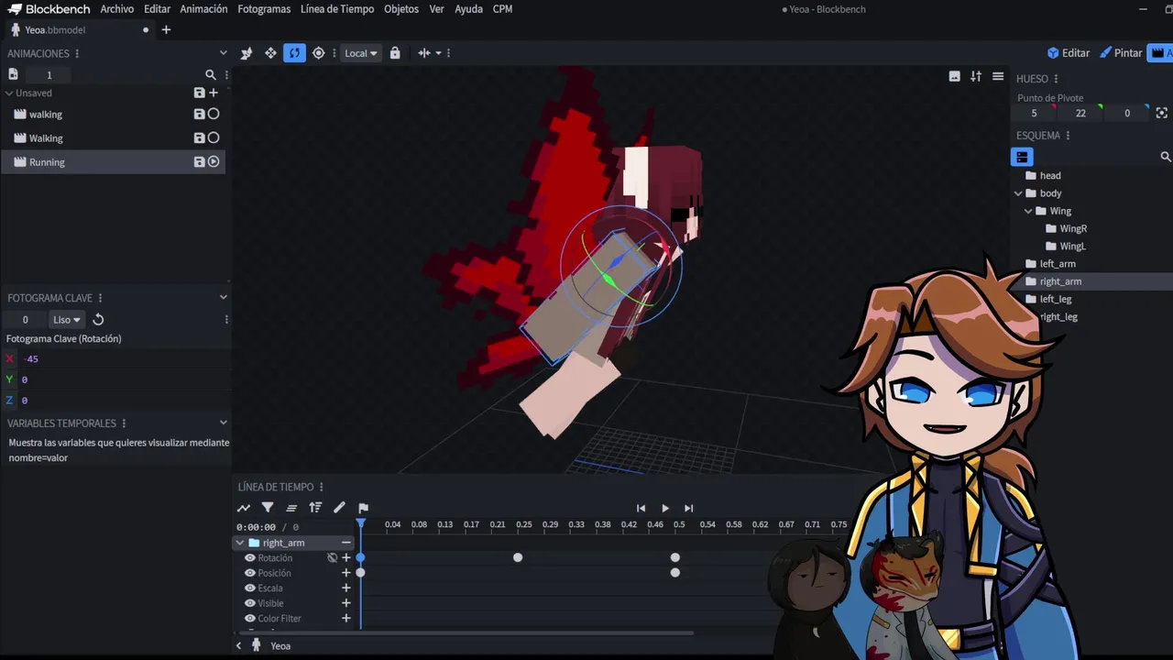
Task: Select the Move tool in toolbar
Action: pos(270,53)
